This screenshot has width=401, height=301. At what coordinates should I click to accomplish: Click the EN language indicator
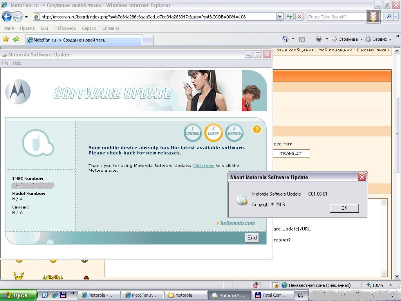pyautogui.click(x=300, y=295)
